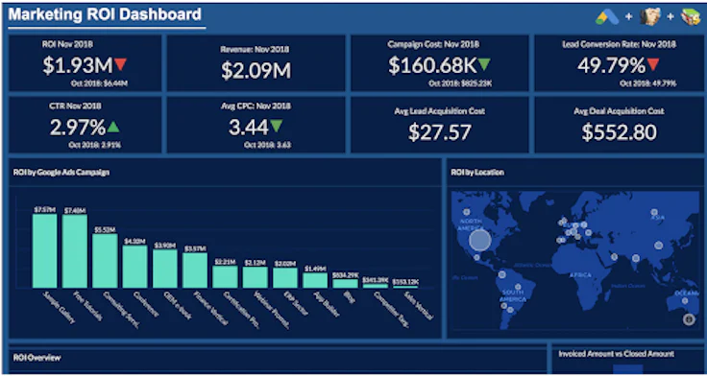707x376 pixels.
Task: Click the Oct 2018: 2.91% comparison text
Action: (x=95, y=145)
